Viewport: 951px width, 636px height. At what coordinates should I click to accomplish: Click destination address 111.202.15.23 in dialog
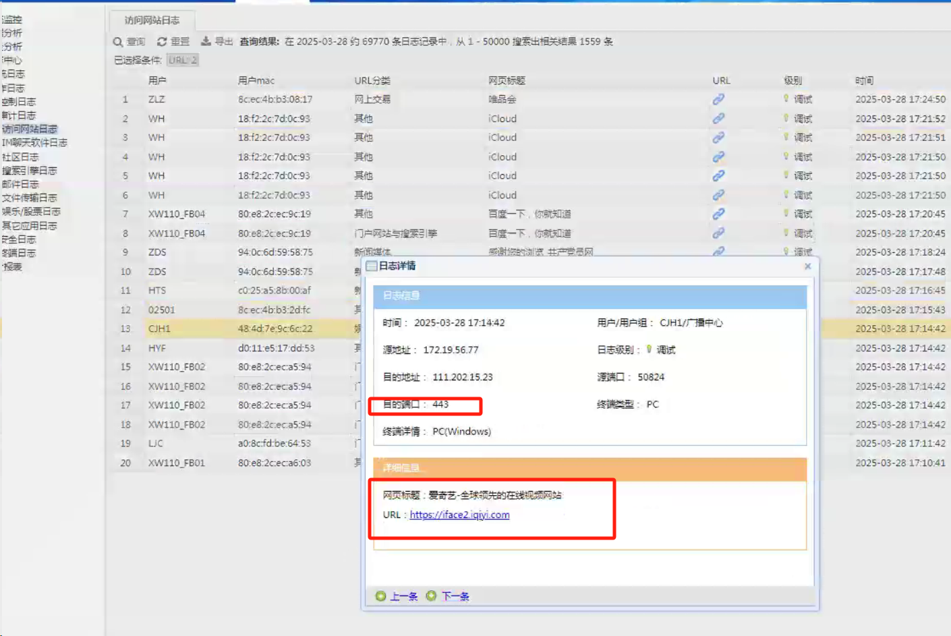[463, 377]
